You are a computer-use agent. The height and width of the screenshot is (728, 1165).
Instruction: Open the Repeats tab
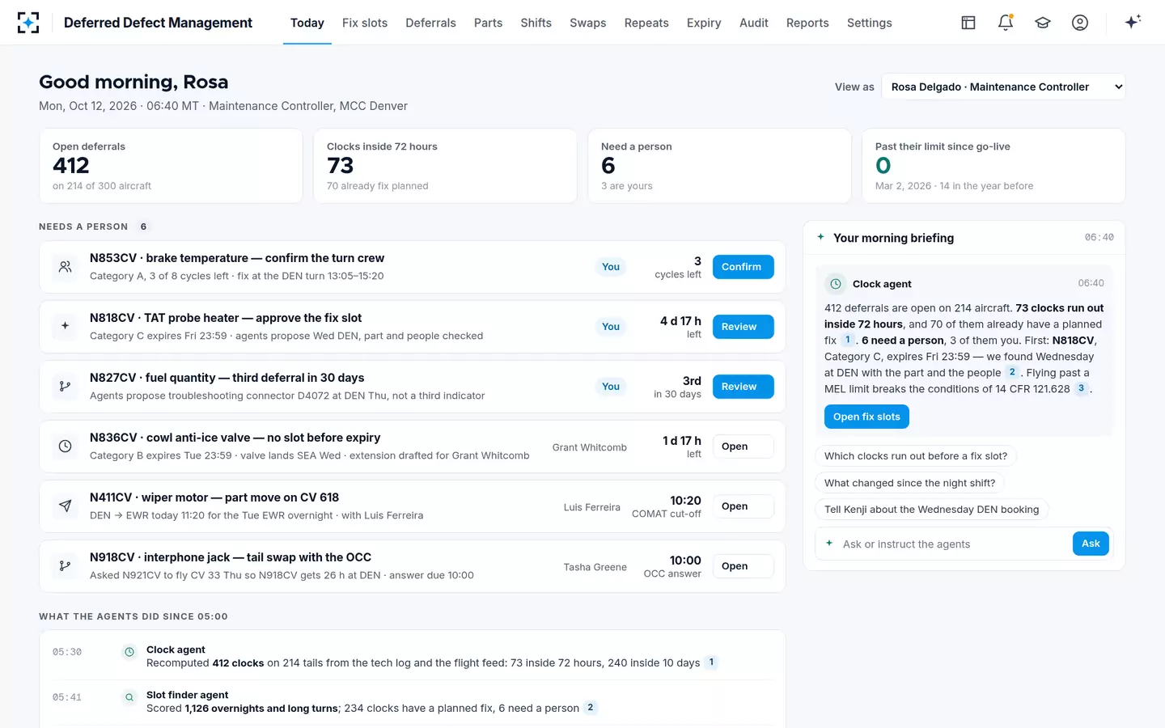646,23
